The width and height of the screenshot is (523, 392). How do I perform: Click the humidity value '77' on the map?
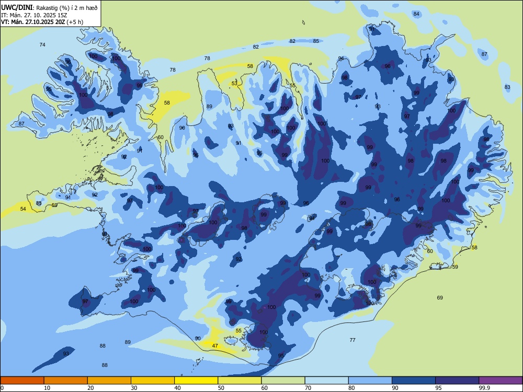[x=353, y=340]
